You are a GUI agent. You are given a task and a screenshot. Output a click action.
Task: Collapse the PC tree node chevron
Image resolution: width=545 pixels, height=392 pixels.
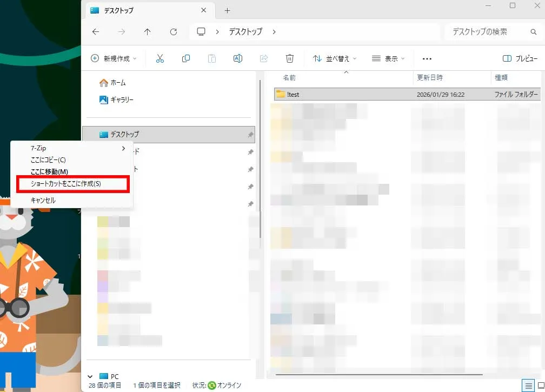click(90, 376)
